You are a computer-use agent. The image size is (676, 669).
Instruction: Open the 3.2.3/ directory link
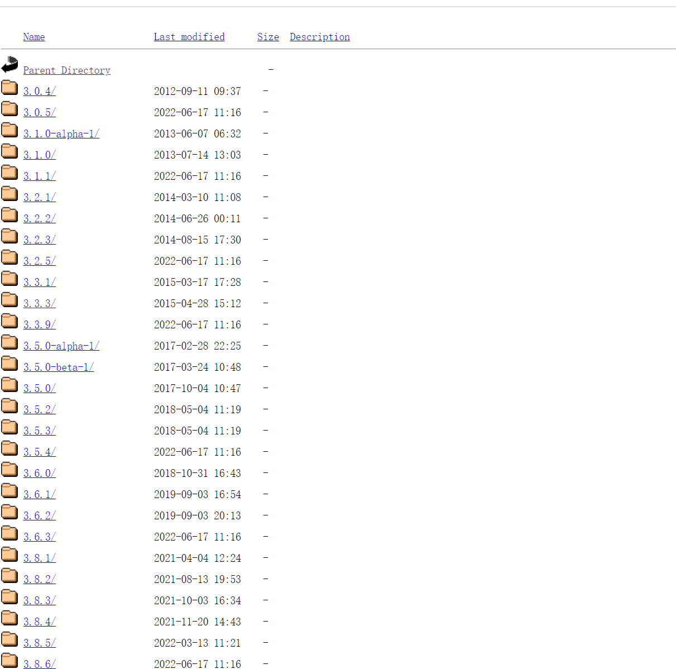40,240
